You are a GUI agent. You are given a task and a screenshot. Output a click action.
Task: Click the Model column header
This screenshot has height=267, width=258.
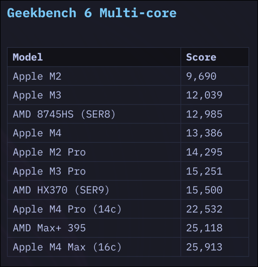point(28,57)
